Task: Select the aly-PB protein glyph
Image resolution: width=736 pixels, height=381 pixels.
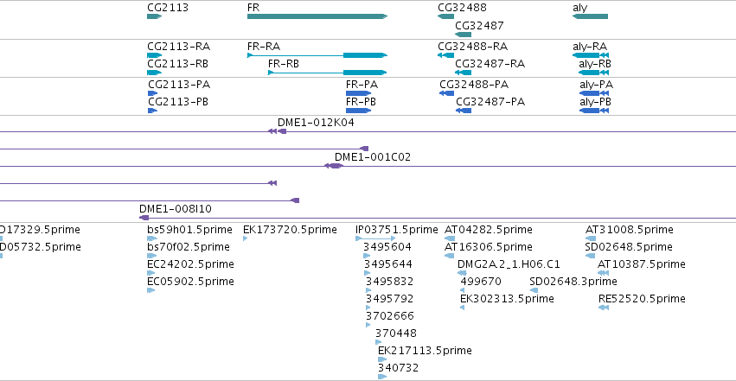Action: 594,111
